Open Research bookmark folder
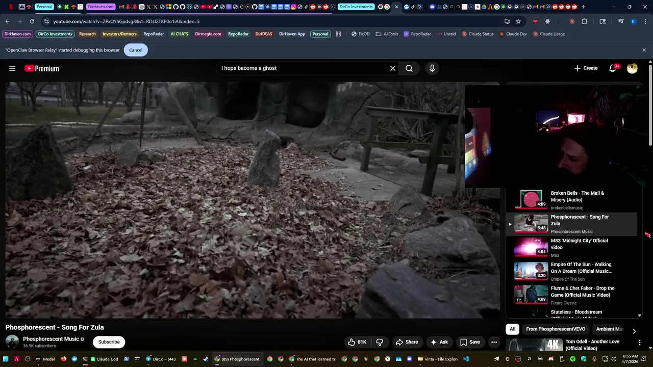 point(87,34)
